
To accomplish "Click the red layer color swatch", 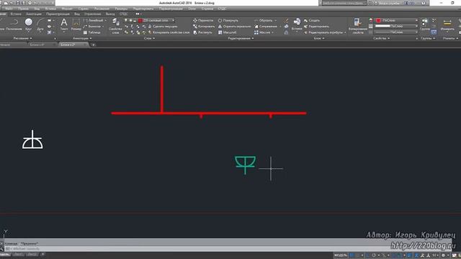I will 140,20.
